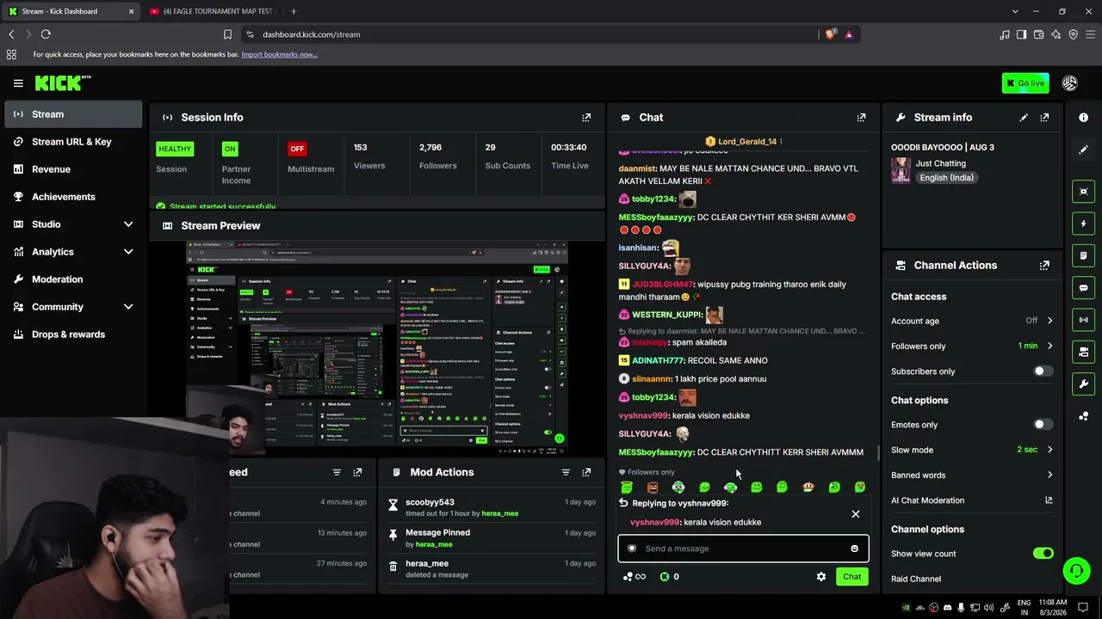Screen dimensions: 1102x619
Task: Pop out the Mod Actions panel
Action: [586, 472]
